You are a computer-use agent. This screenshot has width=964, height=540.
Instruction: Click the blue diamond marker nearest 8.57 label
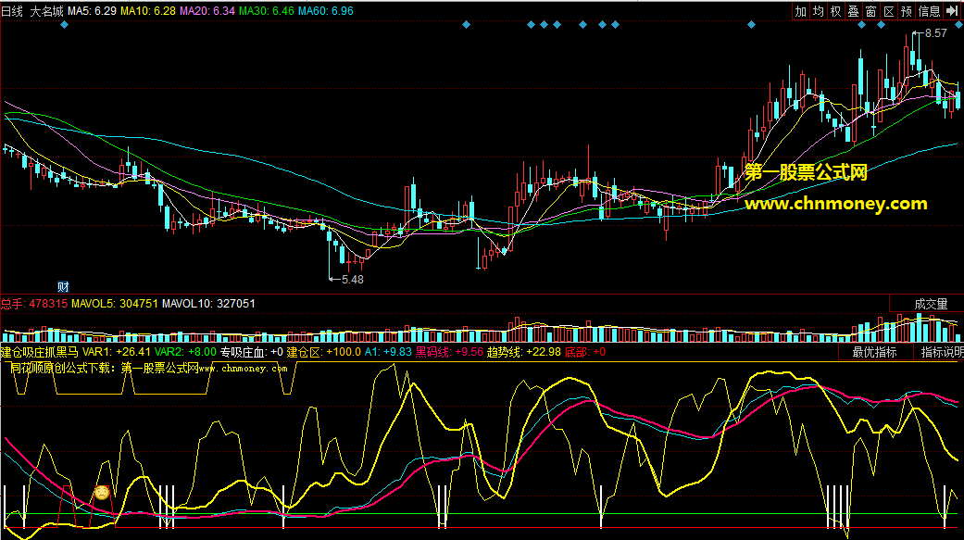pyautogui.click(x=881, y=25)
